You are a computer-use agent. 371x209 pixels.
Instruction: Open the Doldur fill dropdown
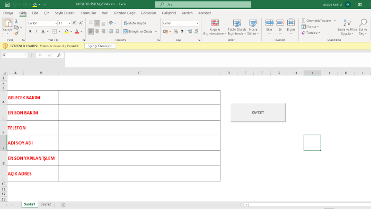(x=310, y=27)
